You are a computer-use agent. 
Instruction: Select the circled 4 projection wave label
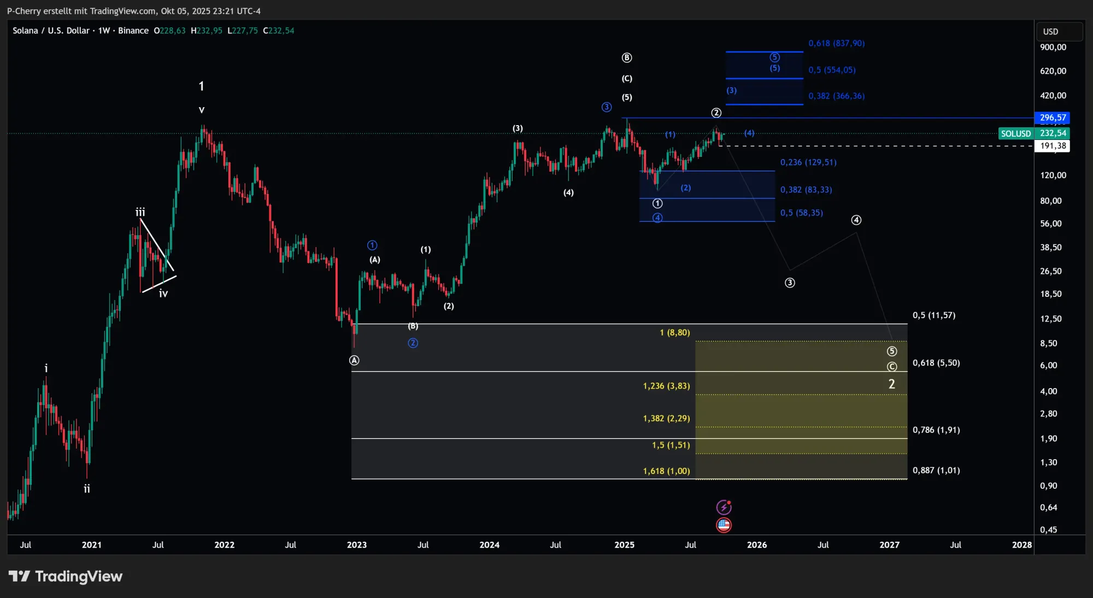856,220
